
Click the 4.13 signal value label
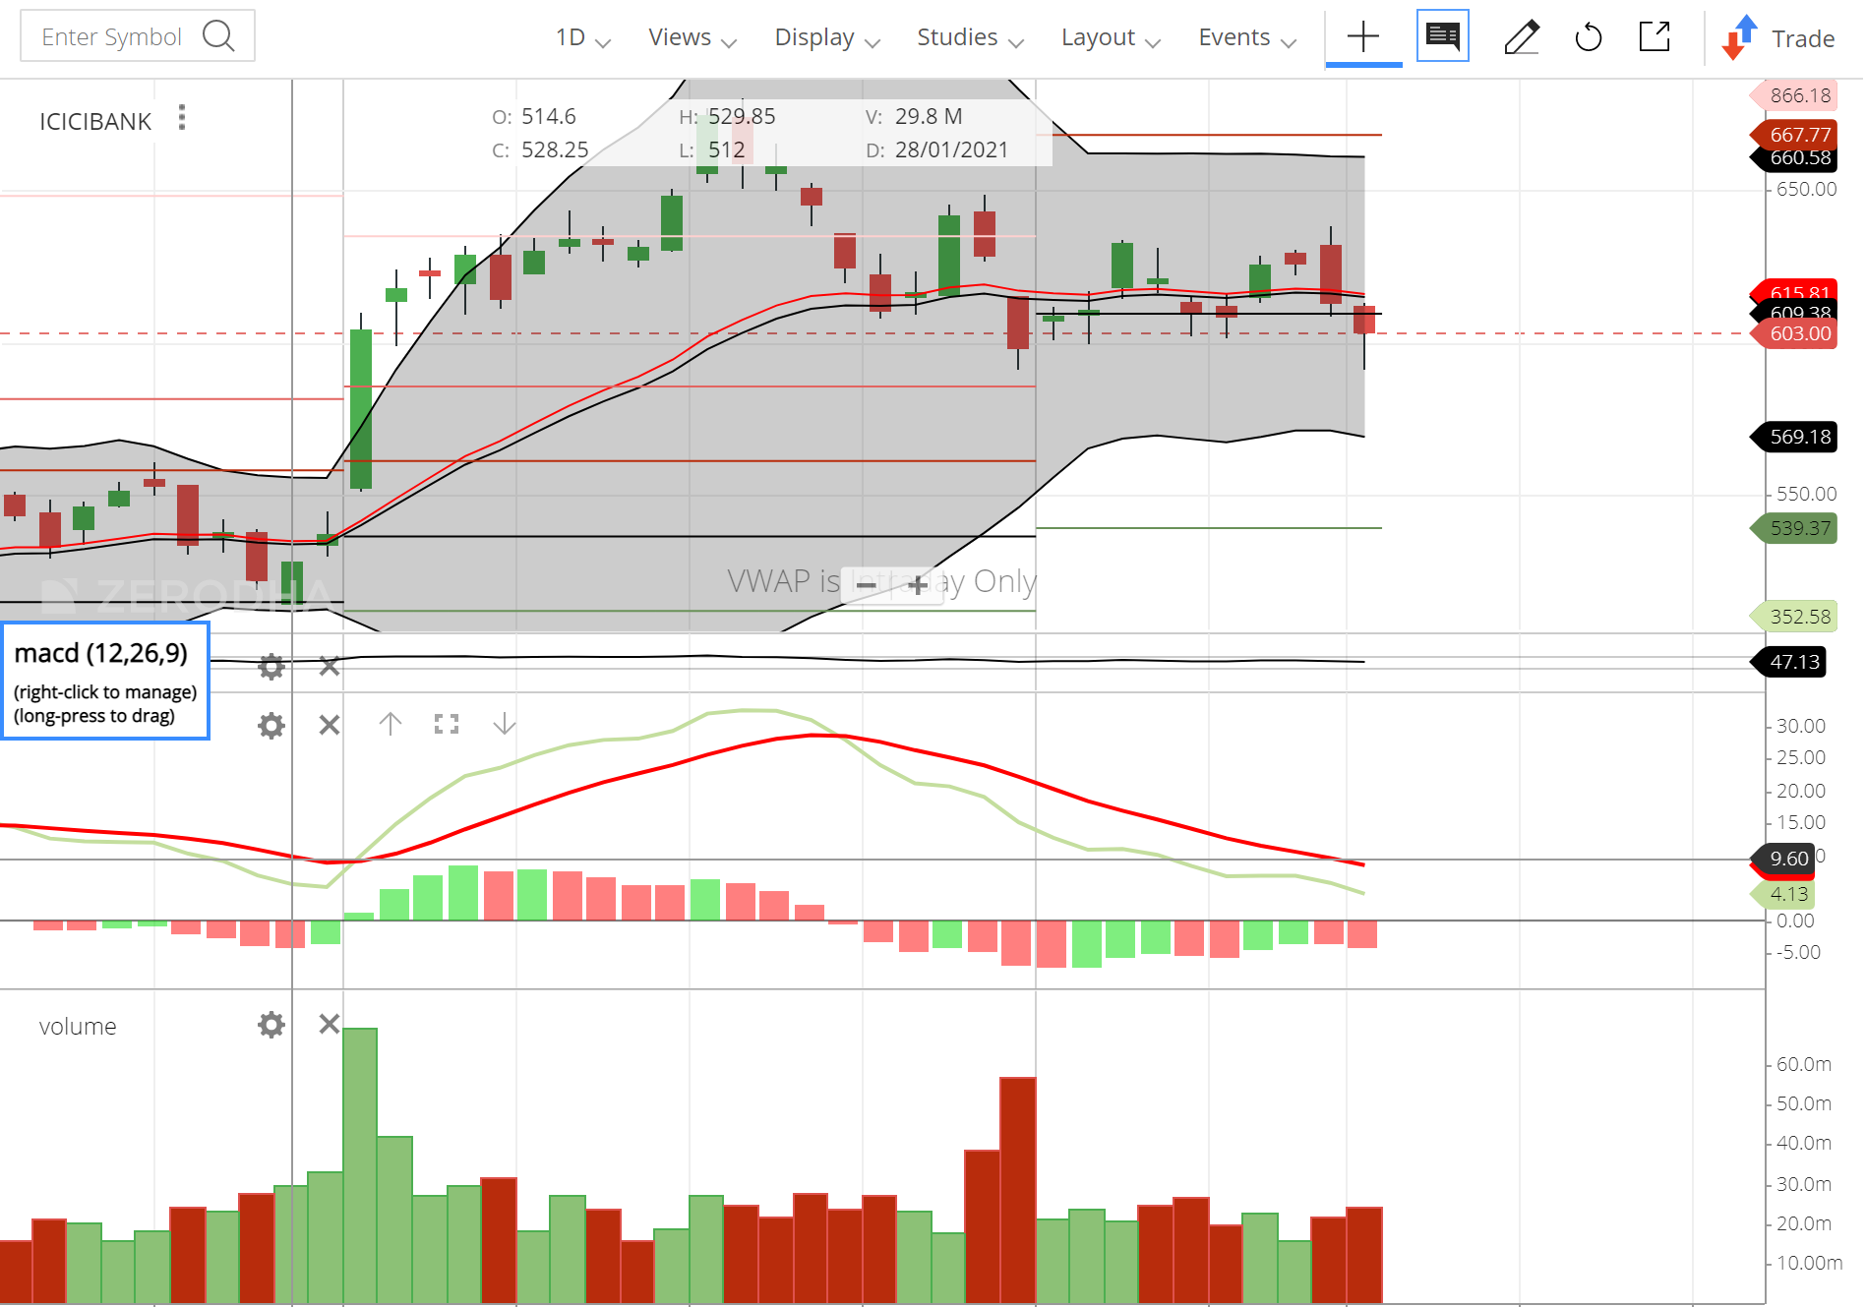(x=1781, y=894)
